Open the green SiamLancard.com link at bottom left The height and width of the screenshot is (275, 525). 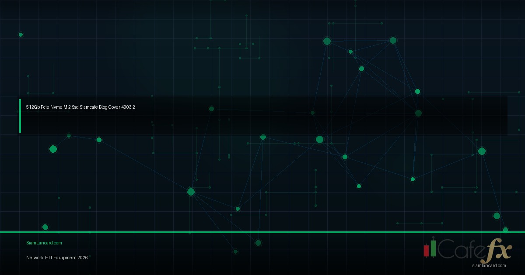point(44,243)
